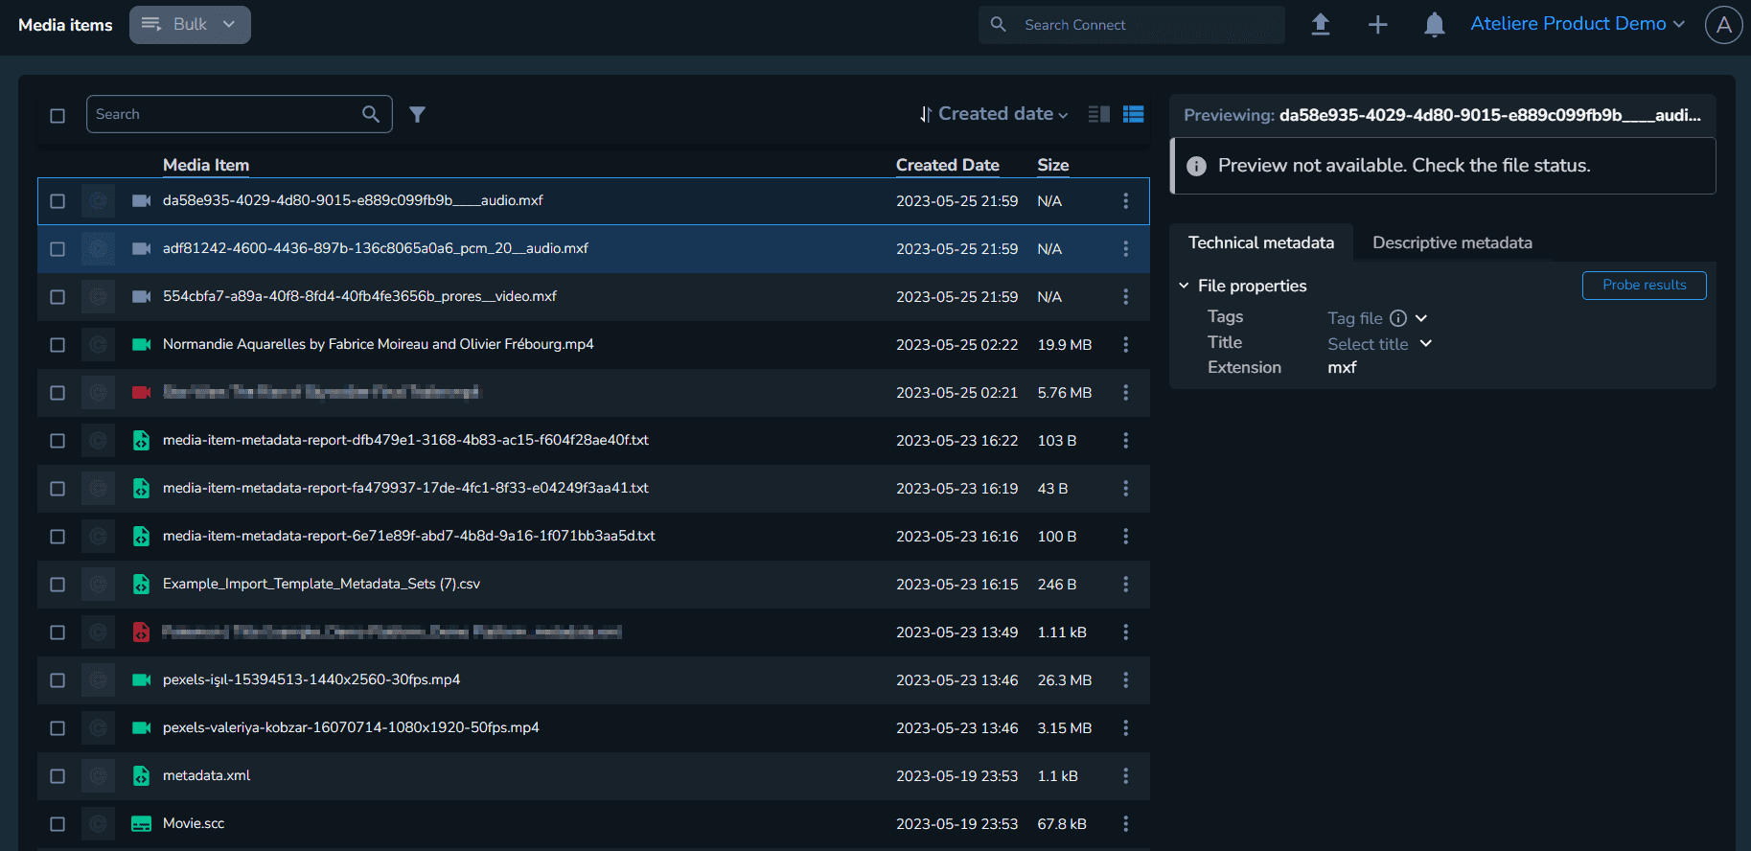Viewport: 1751px width, 851px height.
Task: Click the filter funnel icon
Action: (417, 114)
